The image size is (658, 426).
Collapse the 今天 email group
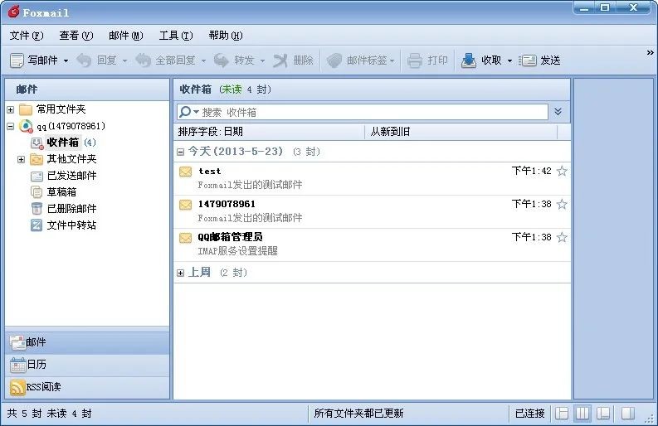[181, 152]
